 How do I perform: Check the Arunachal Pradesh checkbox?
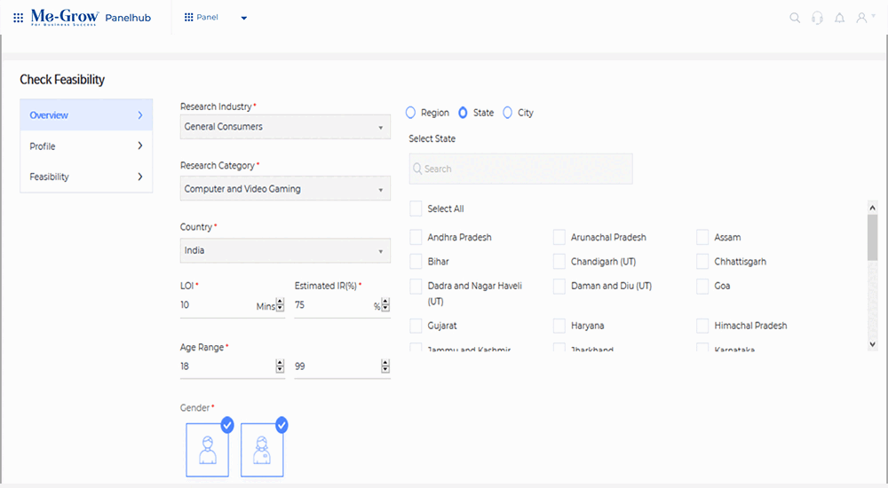tap(559, 237)
